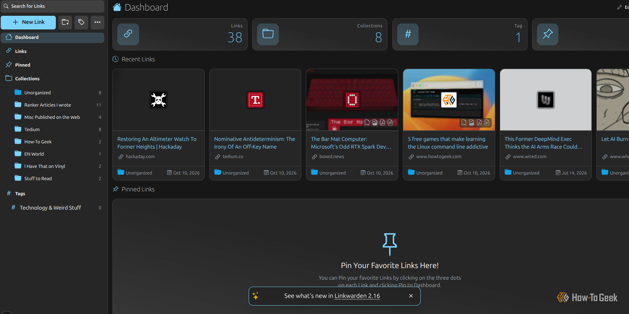Open Links in the sidebar
Image resolution: width=629 pixels, height=314 pixels.
52,51
